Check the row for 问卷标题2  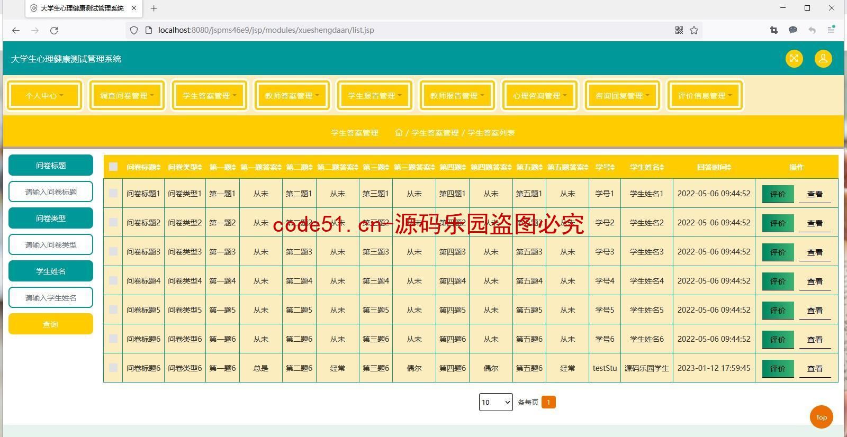[113, 222]
